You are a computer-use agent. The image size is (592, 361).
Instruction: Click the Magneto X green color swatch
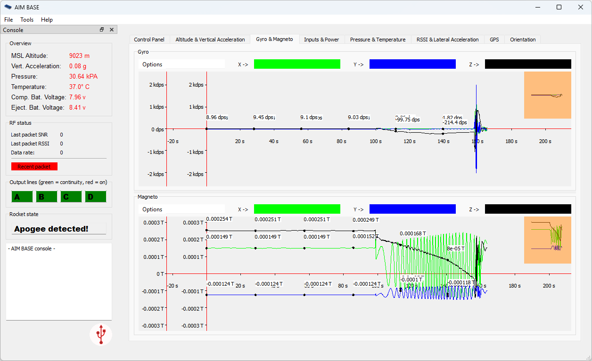[297, 209]
